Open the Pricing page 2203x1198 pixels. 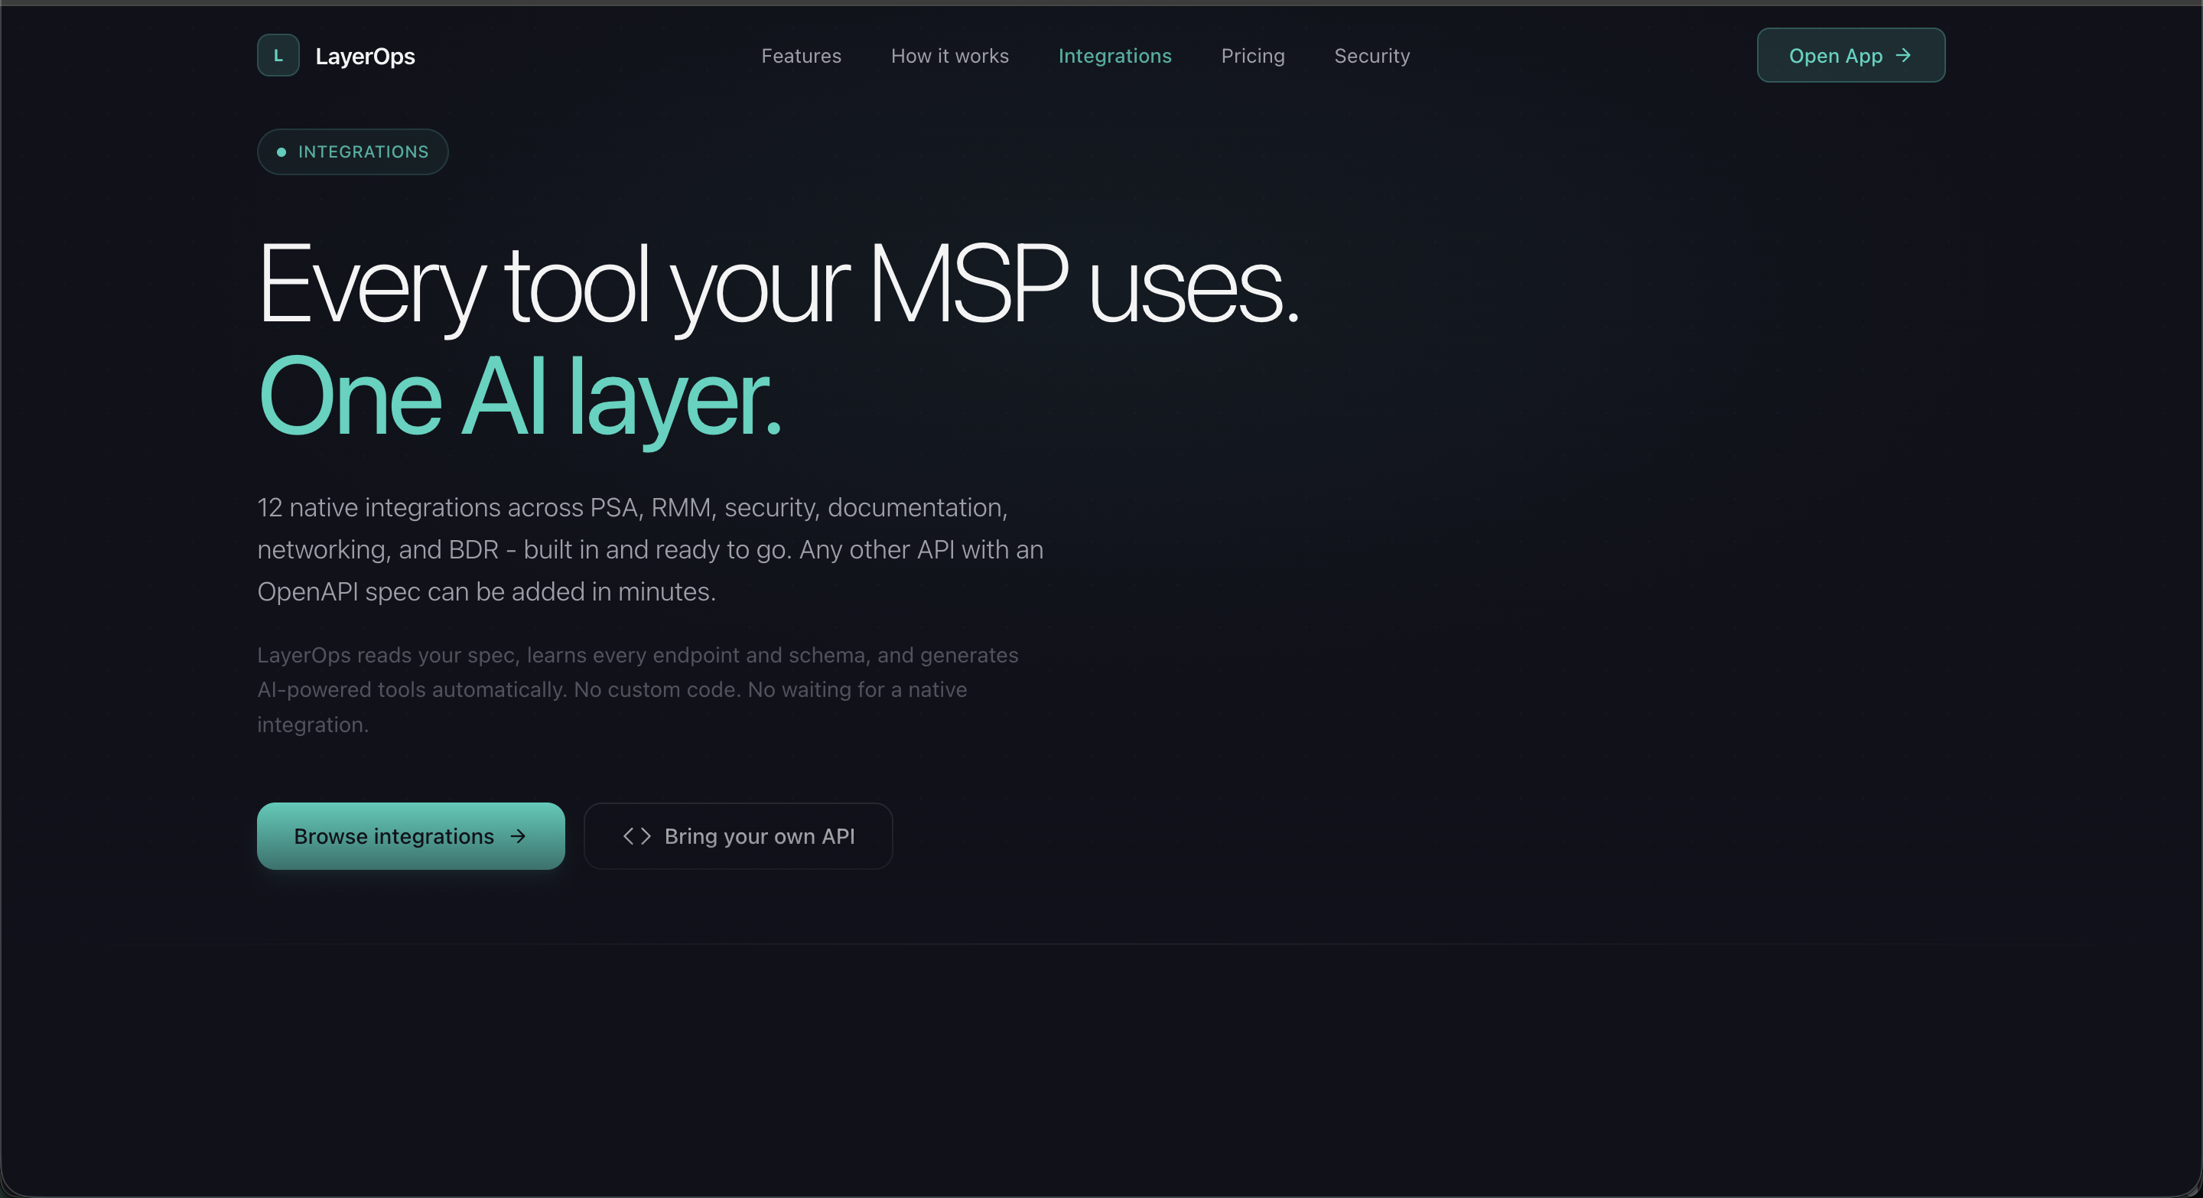tap(1252, 56)
